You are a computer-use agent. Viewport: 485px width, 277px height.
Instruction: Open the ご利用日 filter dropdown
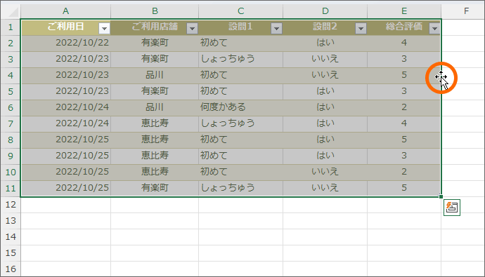pyautogui.click(x=104, y=29)
